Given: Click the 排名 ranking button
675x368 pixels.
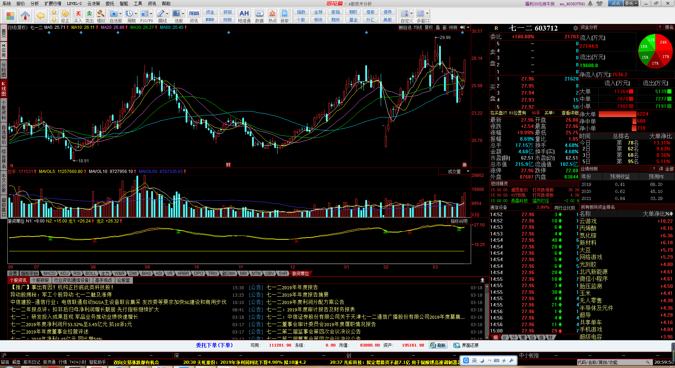Looking at the screenshot, I should coord(669,27).
